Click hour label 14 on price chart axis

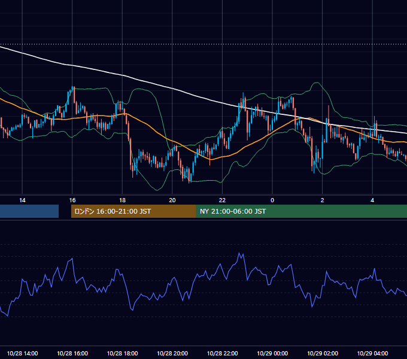pyautogui.click(x=22, y=200)
